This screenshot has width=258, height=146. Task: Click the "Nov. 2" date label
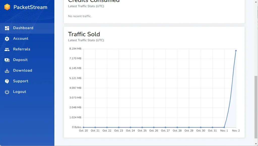tap(236, 131)
